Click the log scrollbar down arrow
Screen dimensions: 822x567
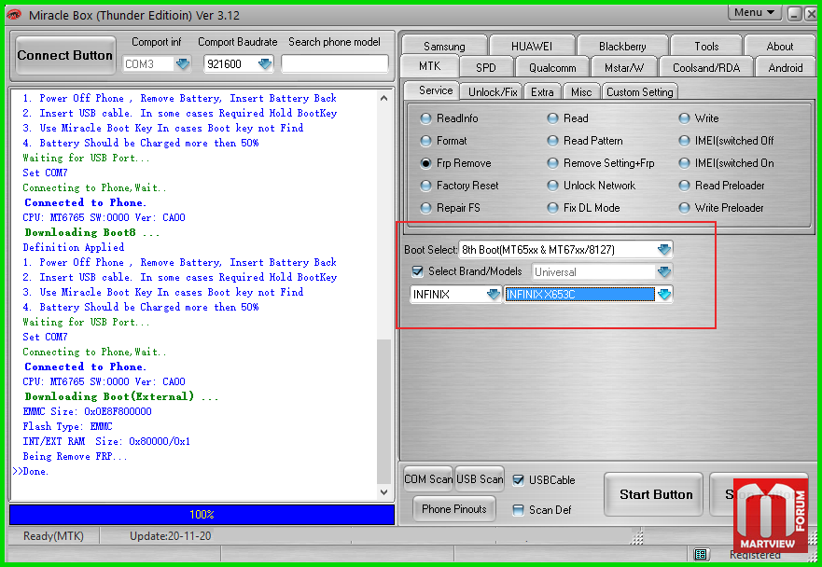point(383,492)
